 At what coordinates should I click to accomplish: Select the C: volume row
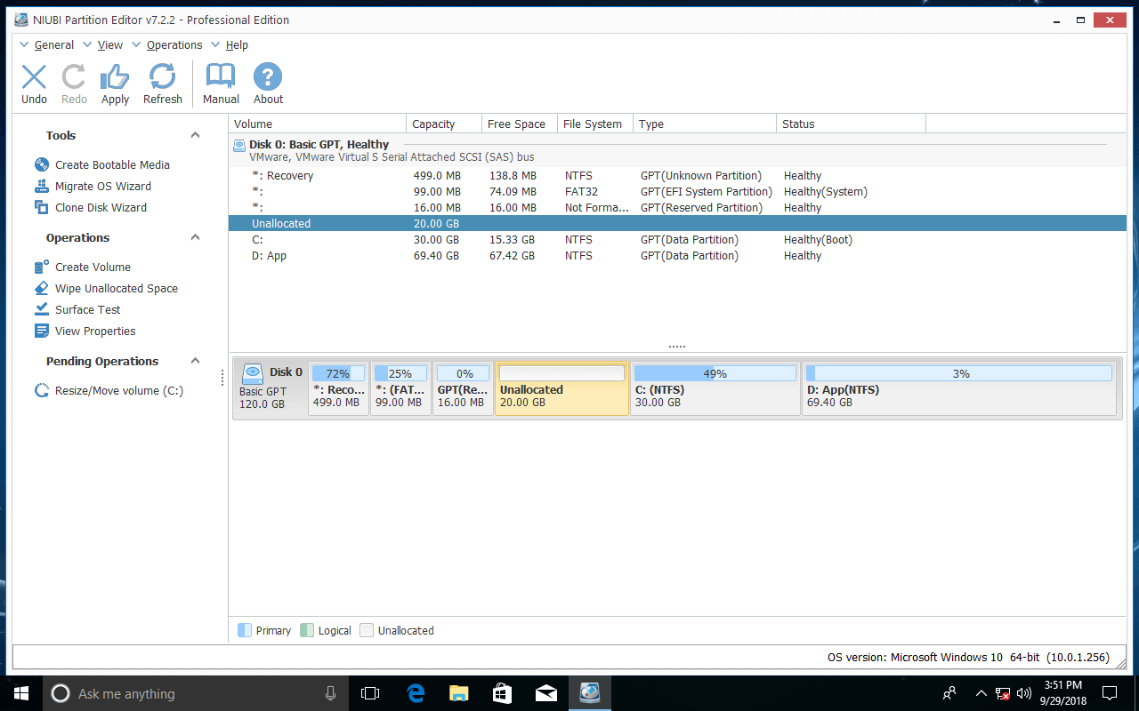tap(677, 239)
